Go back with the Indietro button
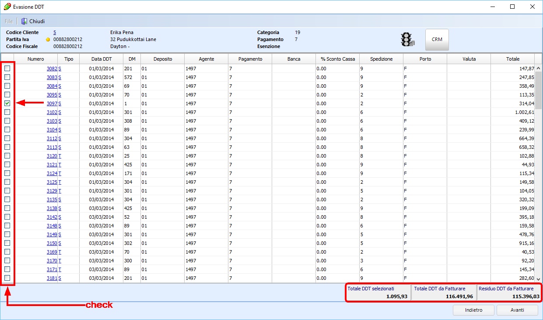Viewport: 543px width, 320px height. (474, 310)
